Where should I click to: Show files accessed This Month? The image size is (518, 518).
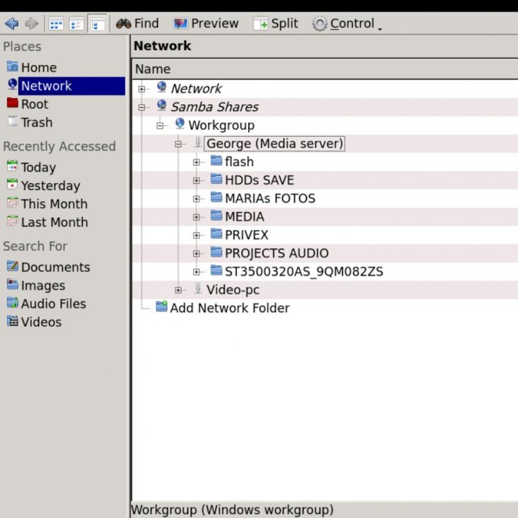pos(54,204)
